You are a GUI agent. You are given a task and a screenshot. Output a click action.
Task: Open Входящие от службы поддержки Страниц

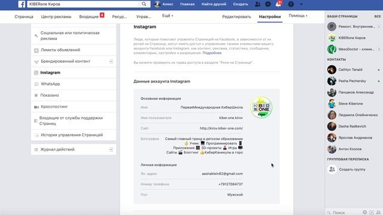click(x=74, y=121)
